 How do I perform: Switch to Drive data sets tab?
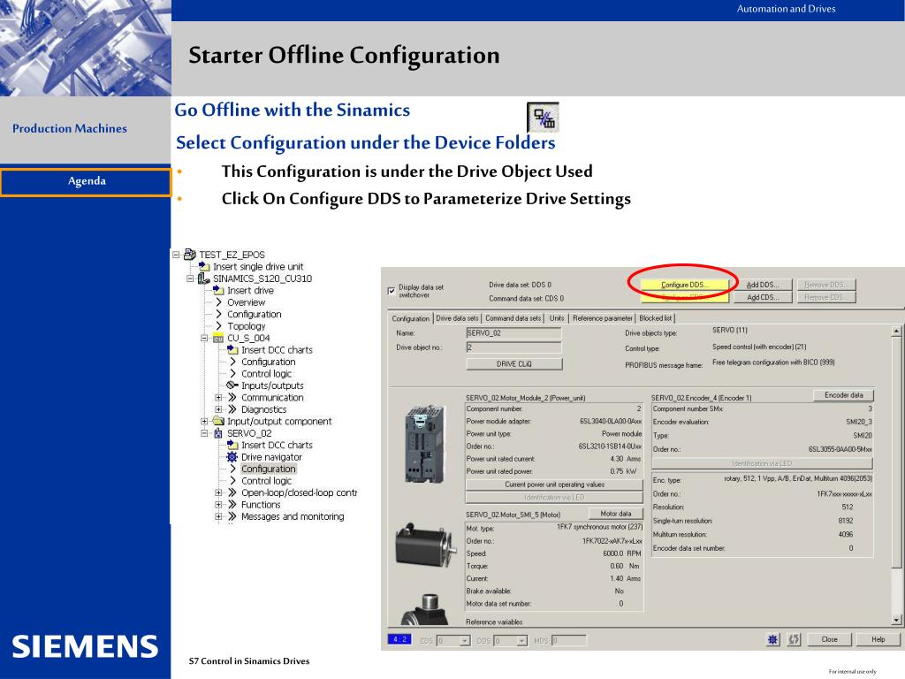pyautogui.click(x=457, y=318)
